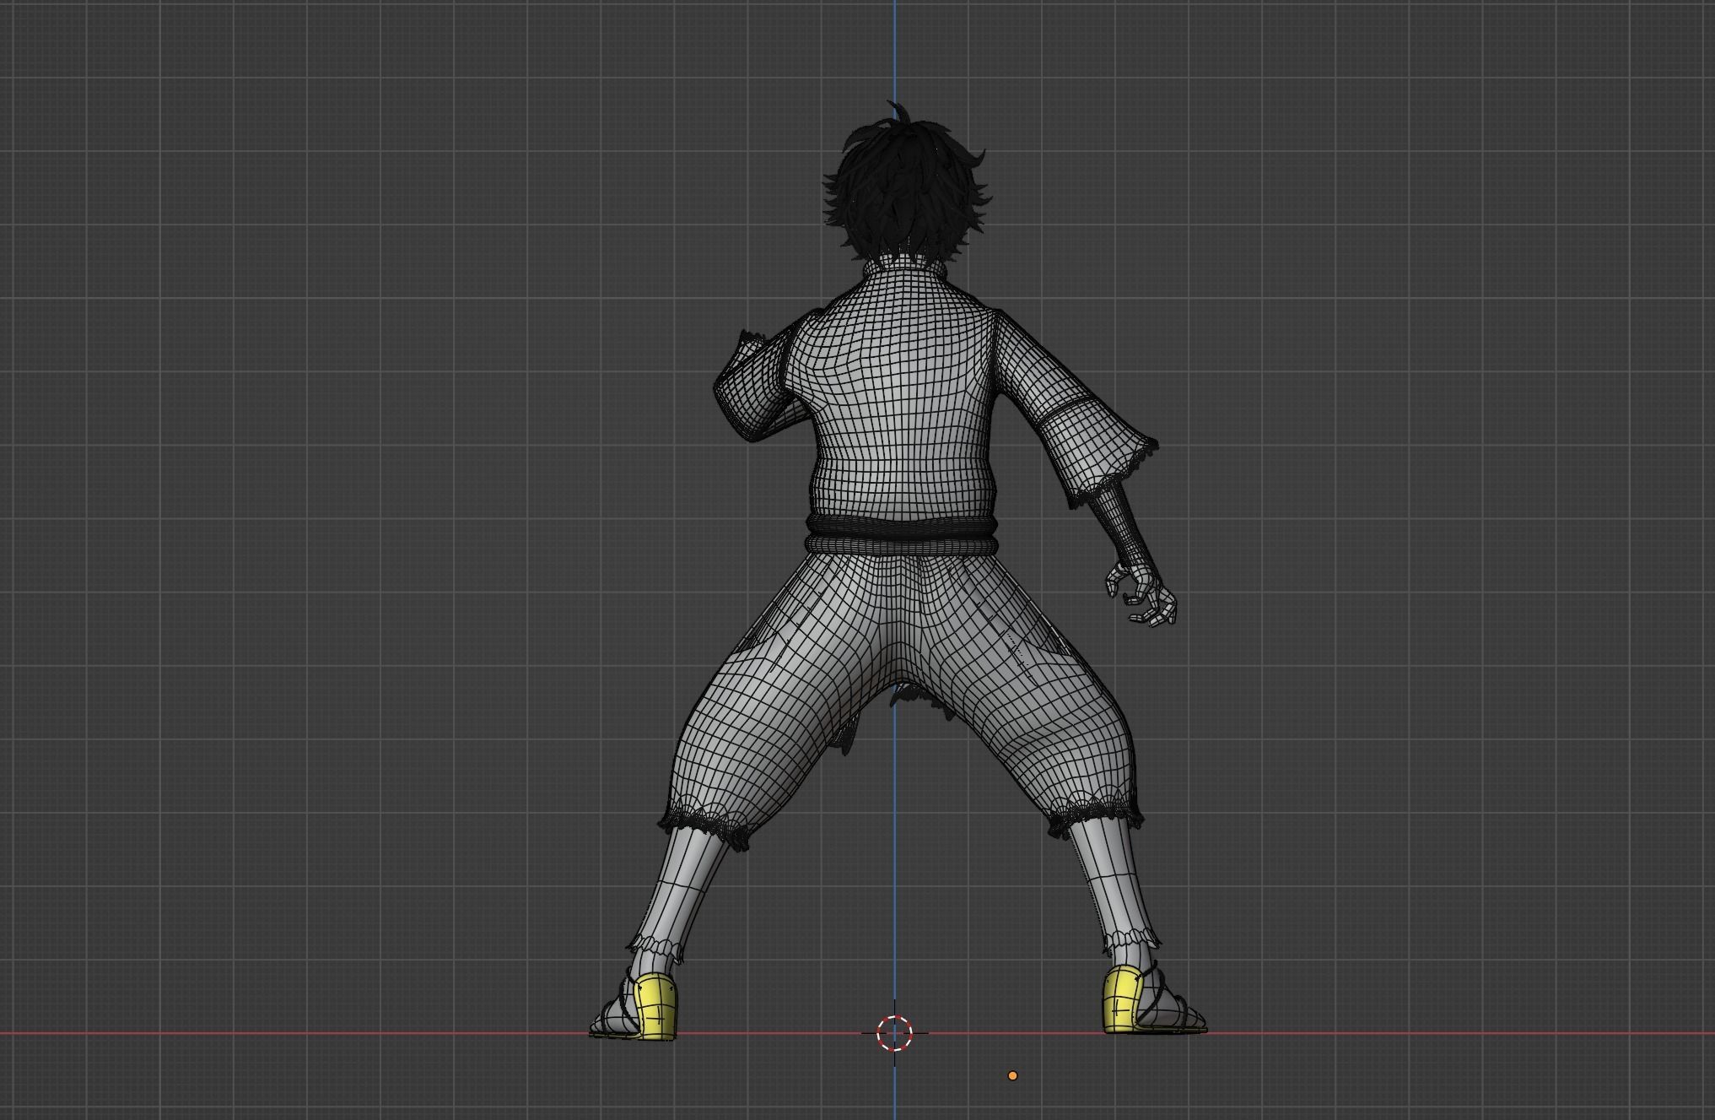Viewport: 1715px width, 1120px height.
Task: Click the dark belt around the waist
Action: pos(901,532)
